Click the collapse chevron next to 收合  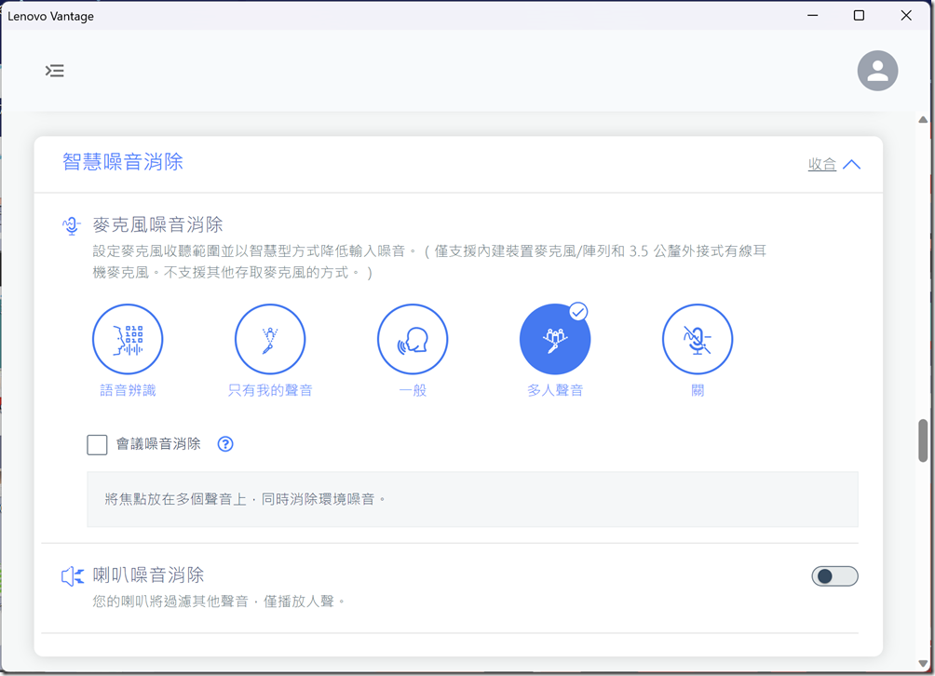point(851,165)
